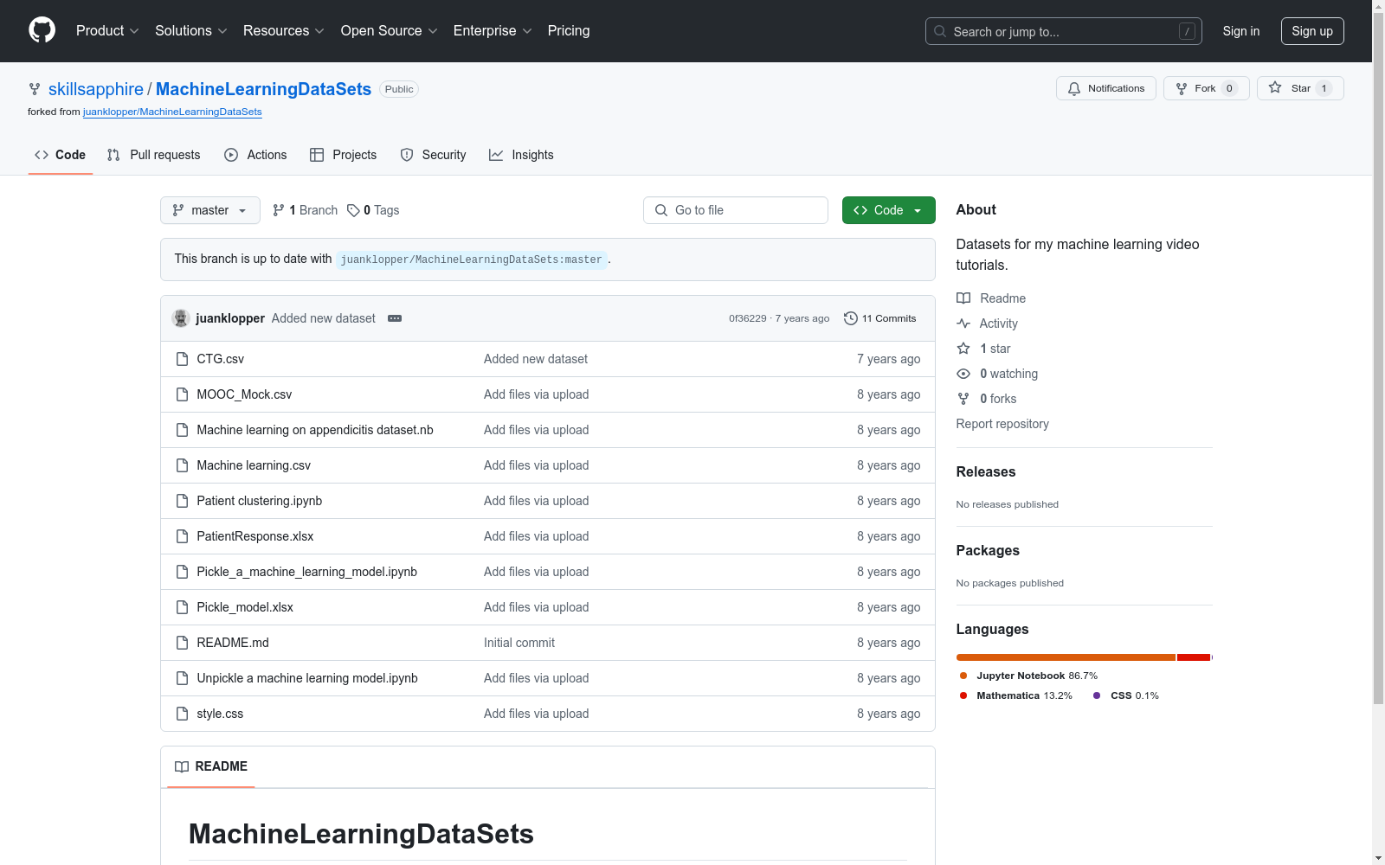
Task: Expand the Enterprise menu
Action: [x=493, y=31]
